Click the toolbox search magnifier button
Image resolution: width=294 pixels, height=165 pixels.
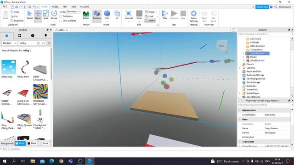click(x=44, y=43)
